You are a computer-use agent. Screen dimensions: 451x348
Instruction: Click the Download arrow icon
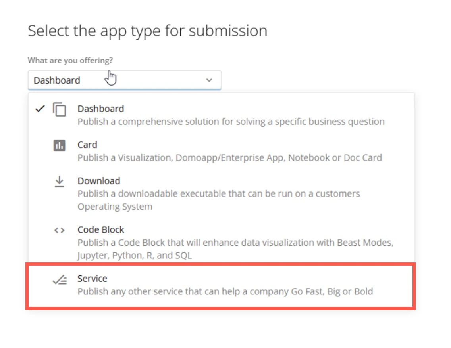[59, 182]
